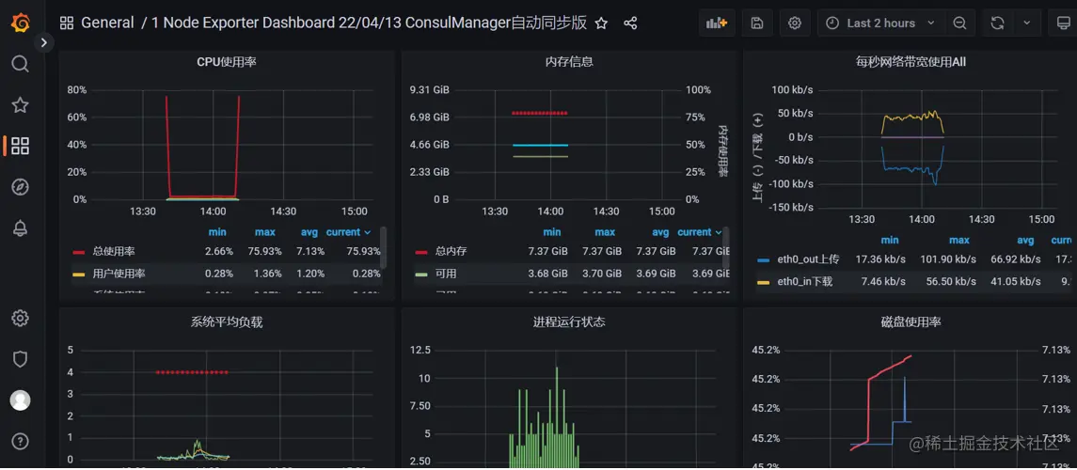Viewport: 1077px width, 470px height.
Task: Open the 内存信息 panel title menu
Action: pyautogui.click(x=569, y=62)
